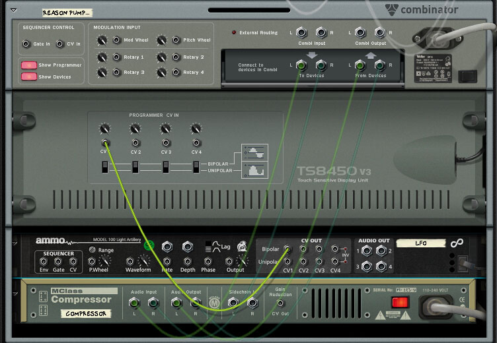This screenshot has width=497, height=343.
Task: Click the unipolar waveform diagram
Action: [x=255, y=170]
